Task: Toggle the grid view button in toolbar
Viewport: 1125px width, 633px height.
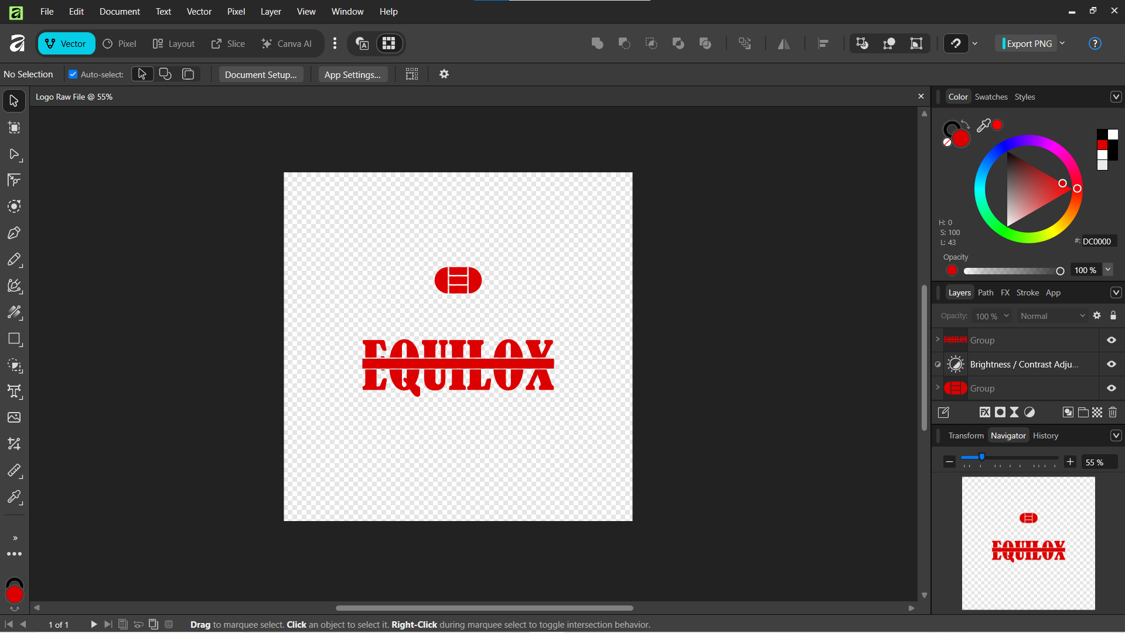Action: tap(389, 43)
